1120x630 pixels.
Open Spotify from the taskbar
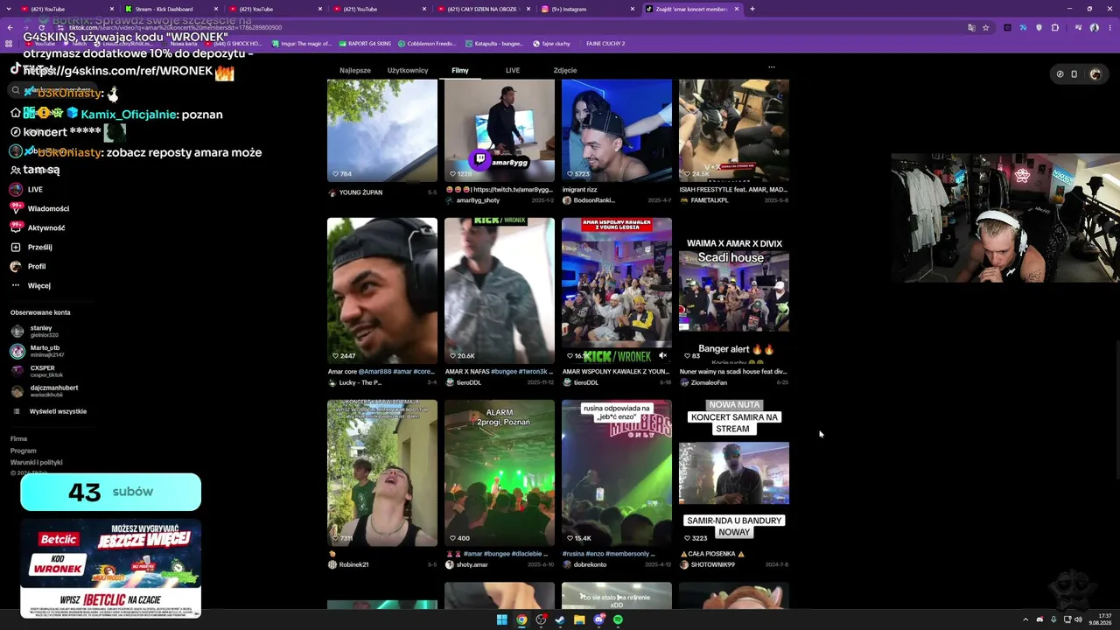point(618,619)
